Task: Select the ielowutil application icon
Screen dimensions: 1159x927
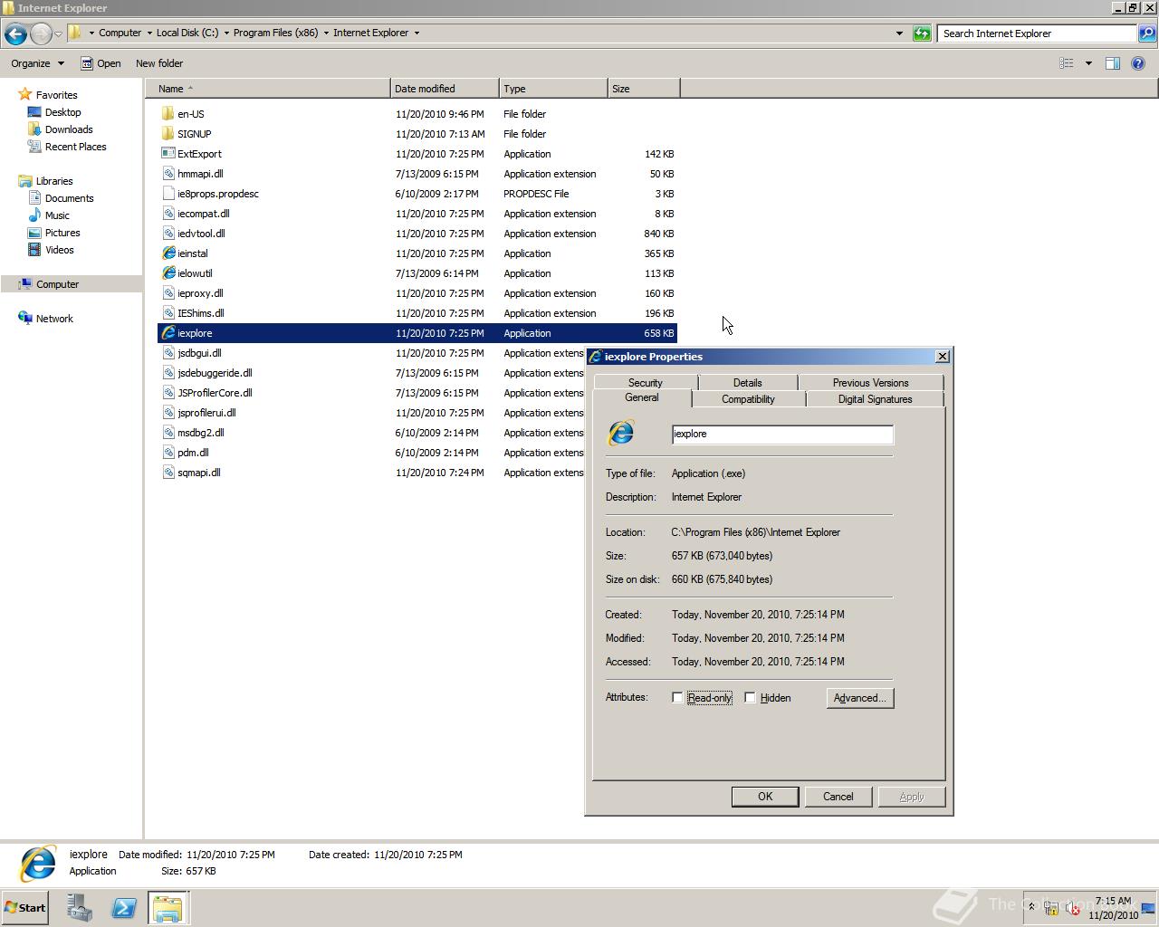Action: 168,273
